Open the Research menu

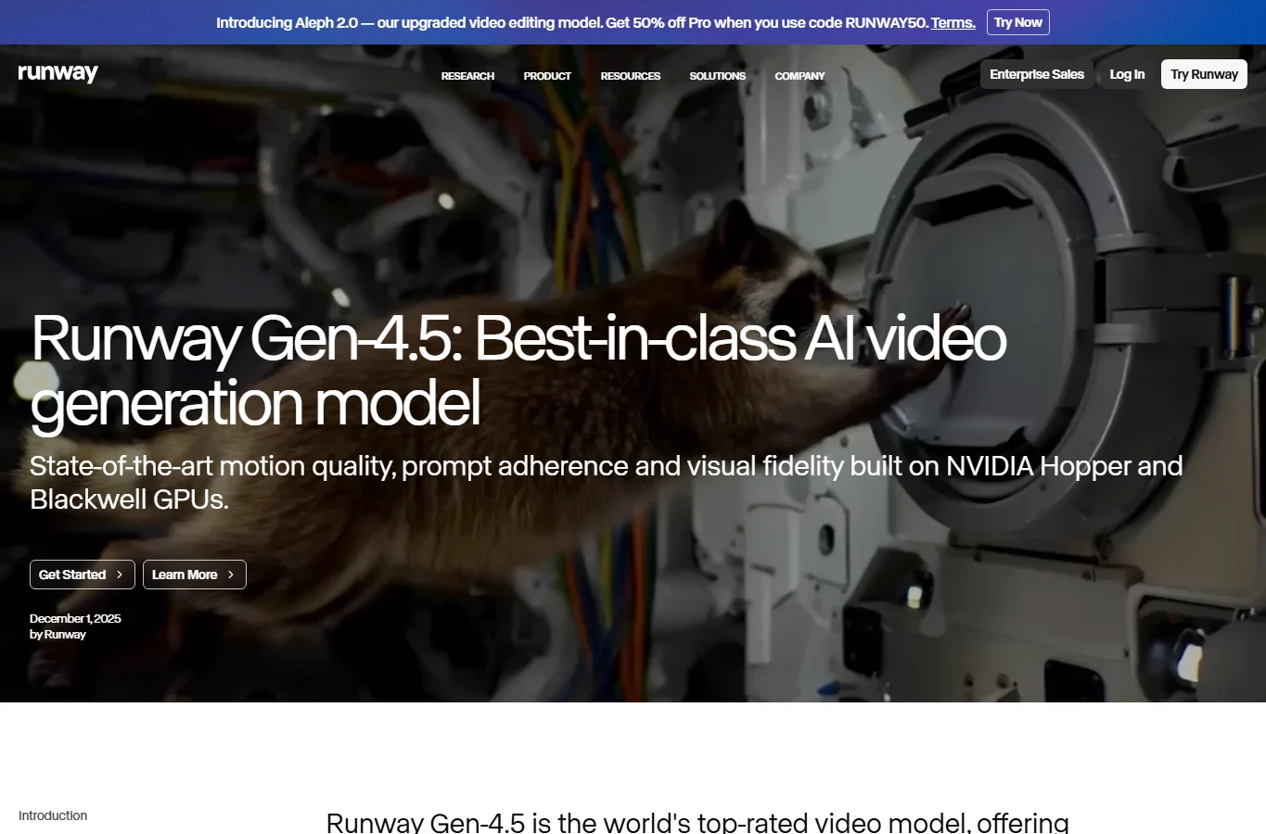tap(467, 76)
